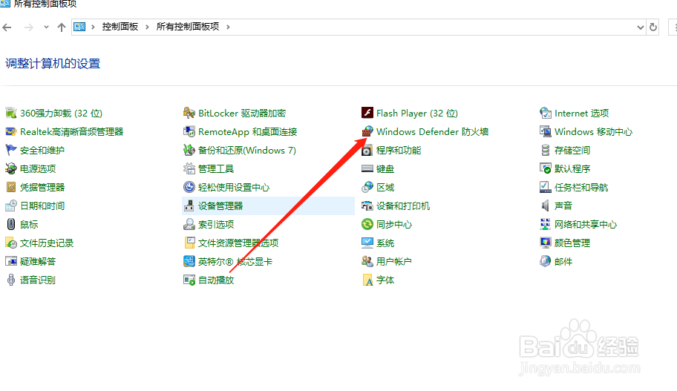Open the RemoteApp 和桌面连接 icon
The width and height of the screenshot is (677, 391).
pos(189,131)
